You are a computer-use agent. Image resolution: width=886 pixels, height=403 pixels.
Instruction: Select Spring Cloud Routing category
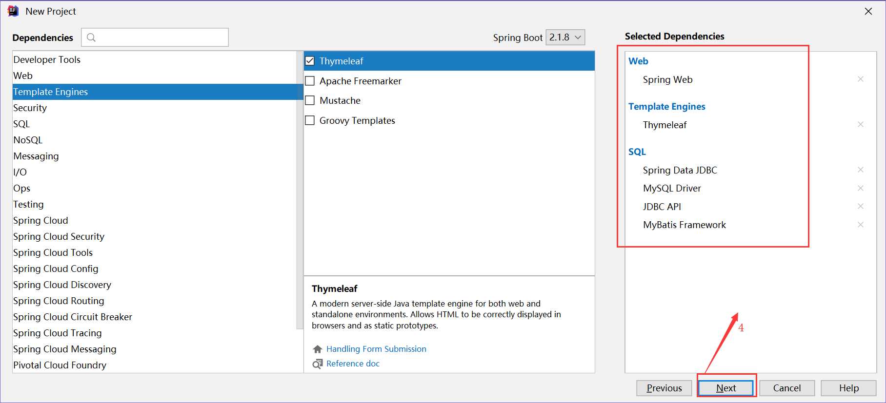[x=154, y=301]
